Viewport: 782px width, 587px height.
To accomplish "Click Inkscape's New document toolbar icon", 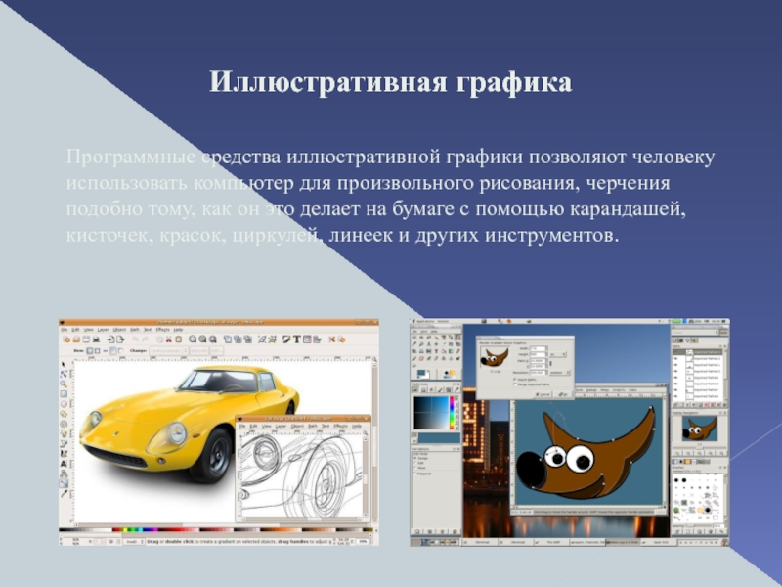I will (66, 339).
